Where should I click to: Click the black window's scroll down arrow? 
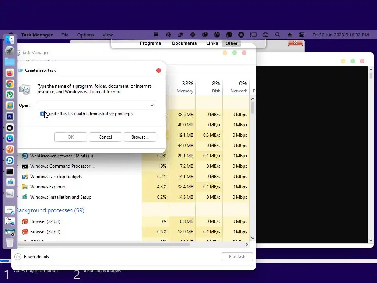[x=371, y=240]
